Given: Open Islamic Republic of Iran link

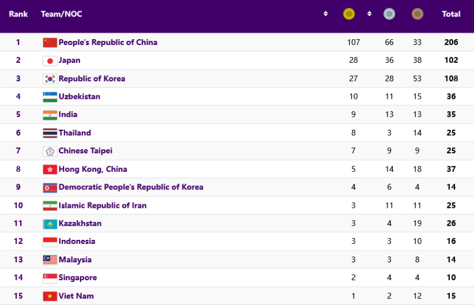Looking at the screenshot, I should click(x=103, y=206).
